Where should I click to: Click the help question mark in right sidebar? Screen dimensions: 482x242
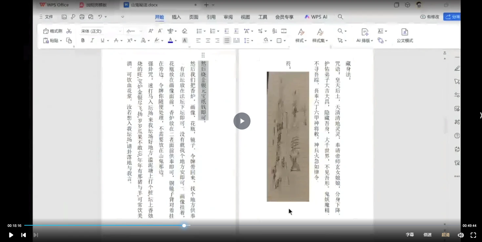pyautogui.click(x=457, y=135)
